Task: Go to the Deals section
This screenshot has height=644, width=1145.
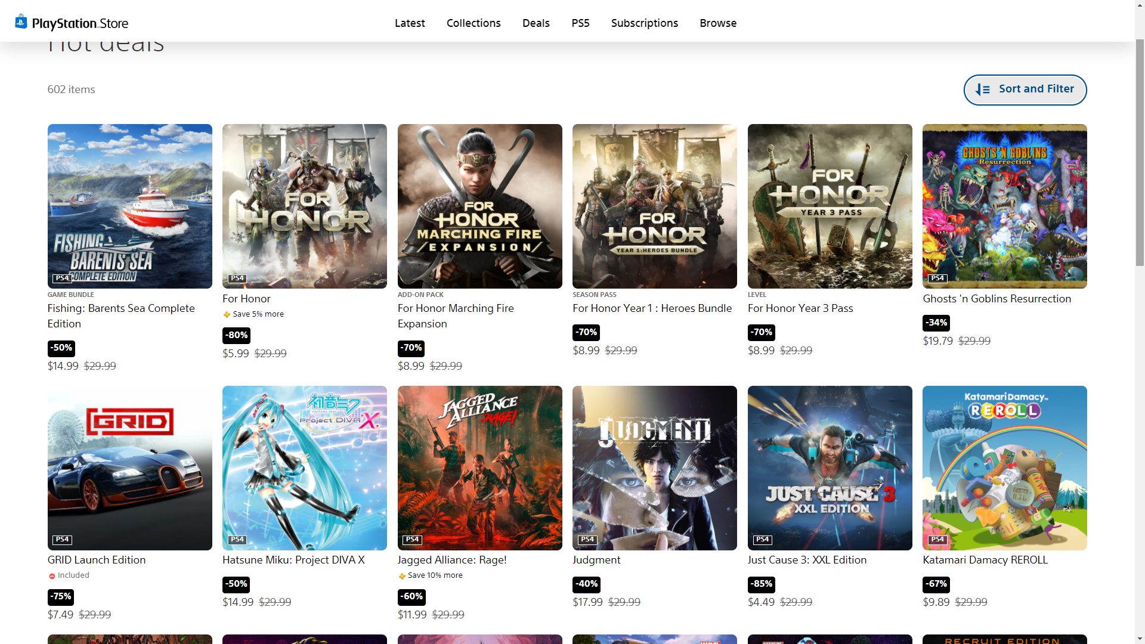Action: point(536,23)
